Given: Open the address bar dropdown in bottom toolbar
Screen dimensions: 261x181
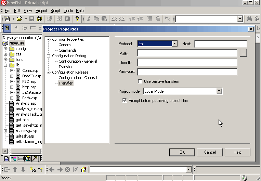Looking at the screenshot, I should tap(188, 169).
